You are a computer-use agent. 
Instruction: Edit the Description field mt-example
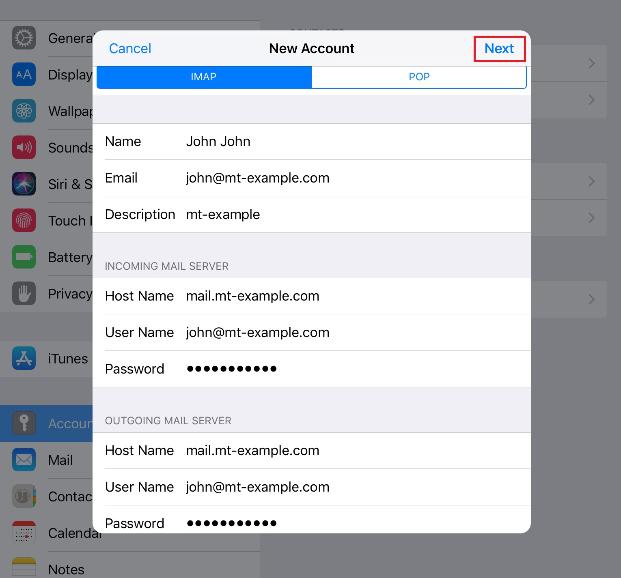pyautogui.click(x=312, y=215)
